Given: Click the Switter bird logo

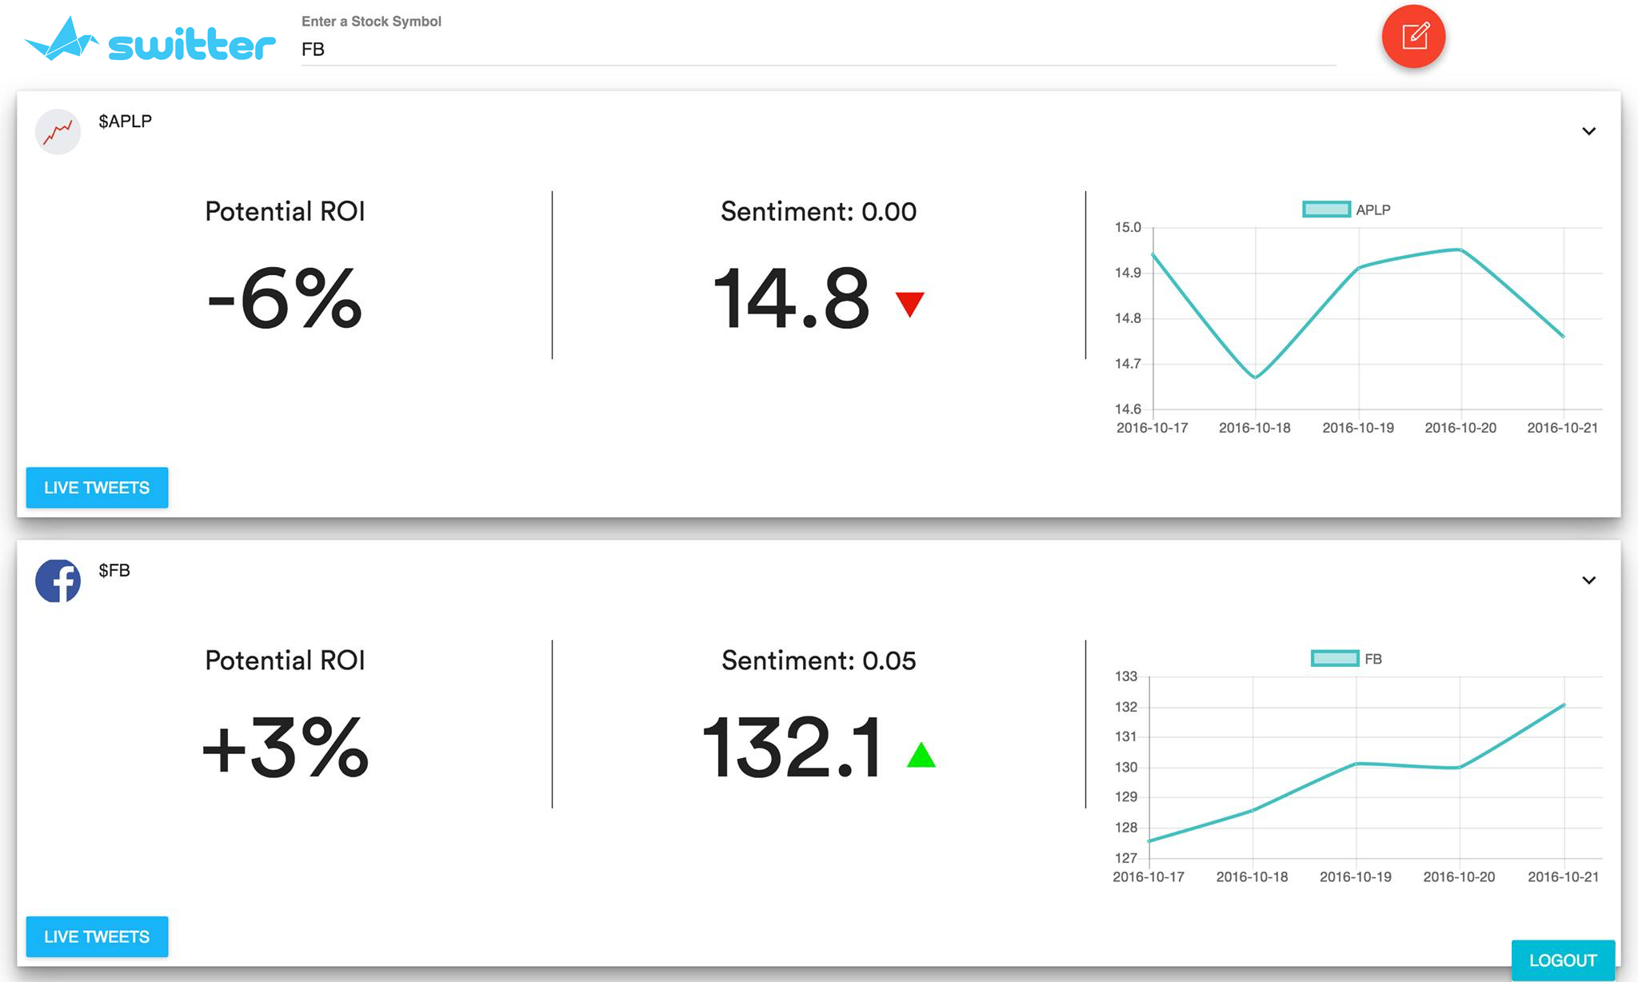Looking at the screenshot, I should click(62, 40).
